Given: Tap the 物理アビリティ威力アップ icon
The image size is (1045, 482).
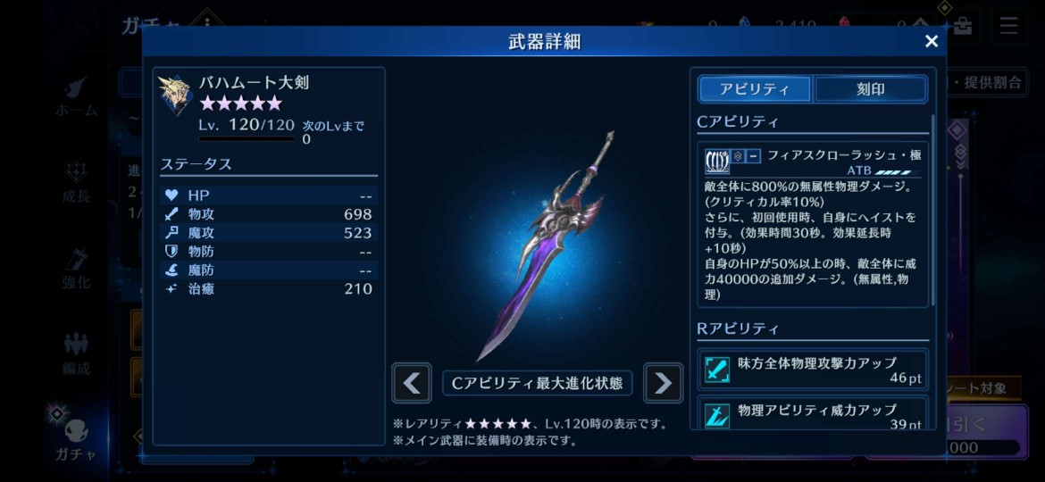Looking at the screenshot, I should tap(717, 415).
